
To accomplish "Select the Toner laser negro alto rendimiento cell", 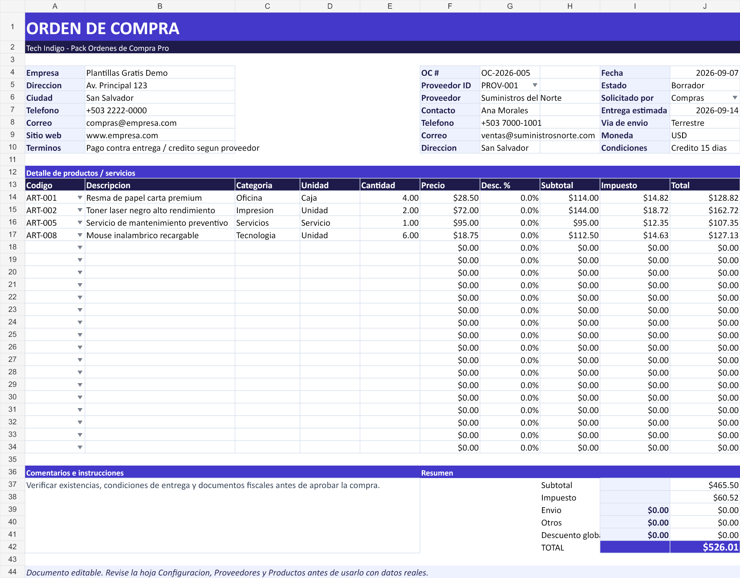I will [160, 210].
